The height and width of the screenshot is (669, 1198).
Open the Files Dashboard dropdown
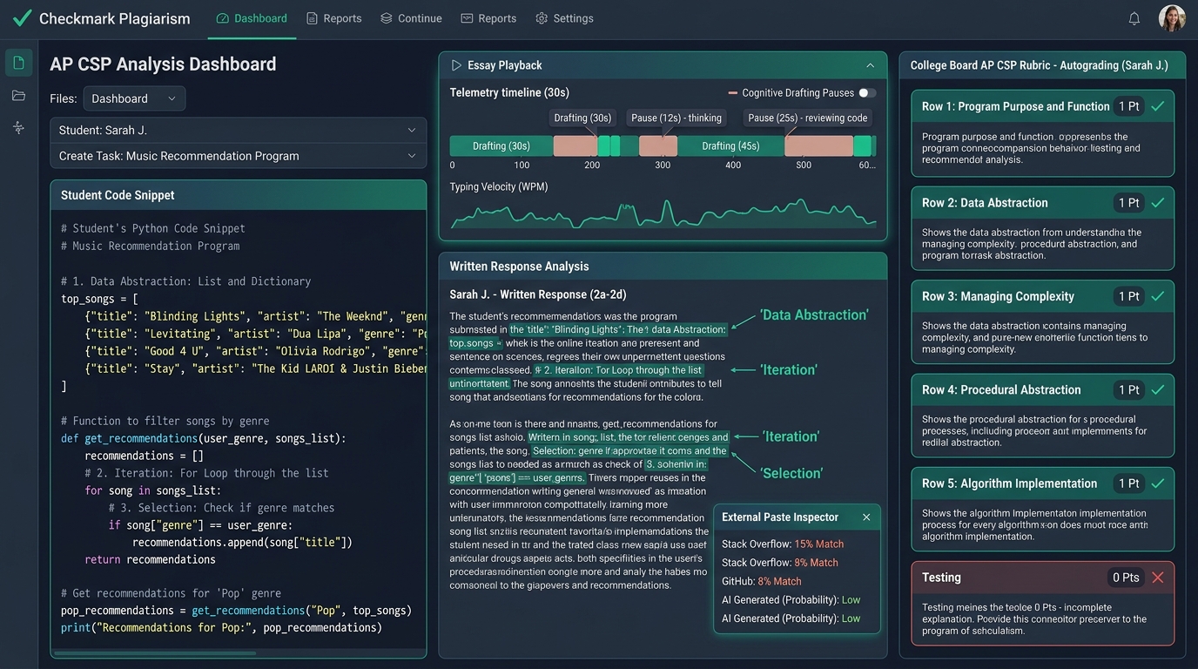pyautogui.click(x=134, y=98)
